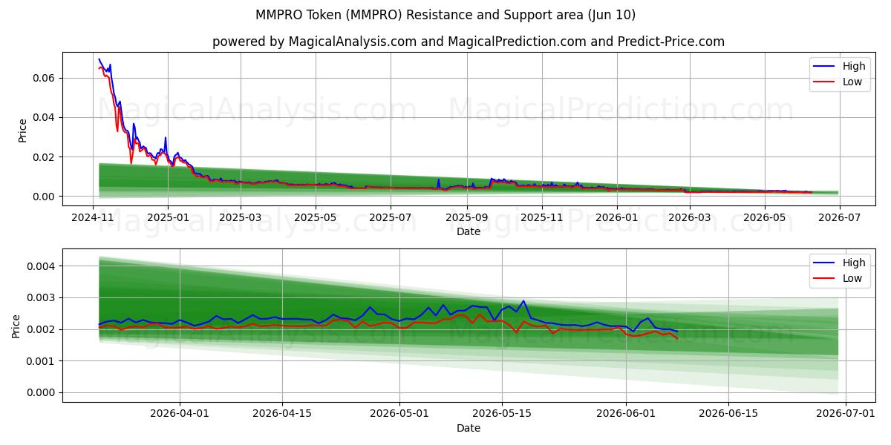
Task: Click the 'Price' y-axis title of top chart
Action: 22,131
